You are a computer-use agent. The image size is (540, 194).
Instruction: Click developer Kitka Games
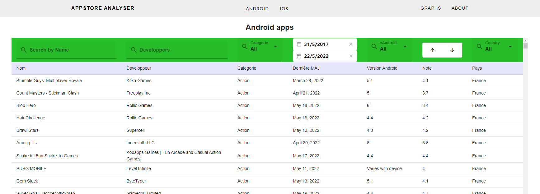(x=139, y=81)
